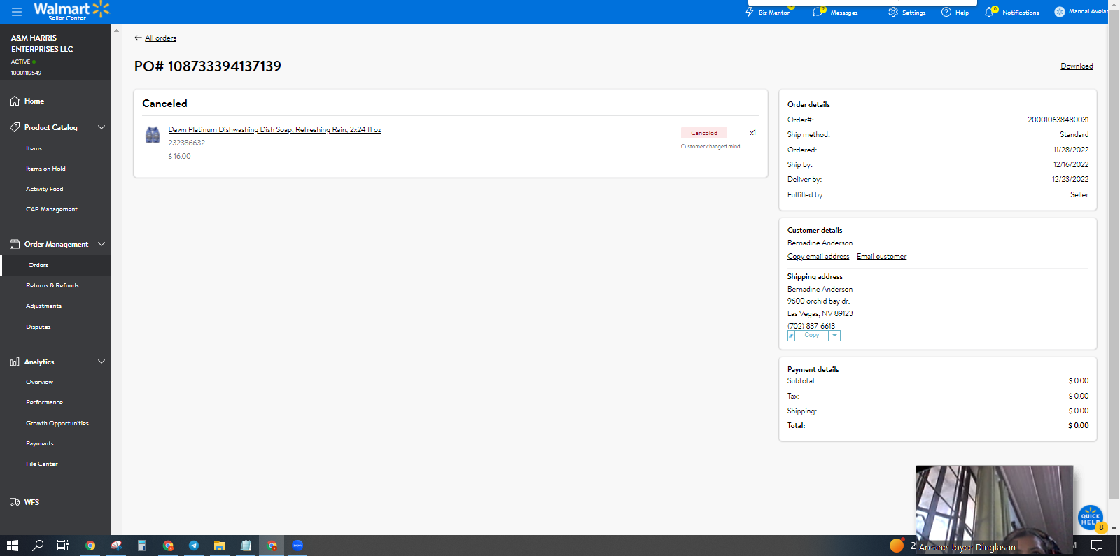The width and height of the screenshot is (1120, 556).
Task: Click the Home house icon in sidebar
Action: 15,101
